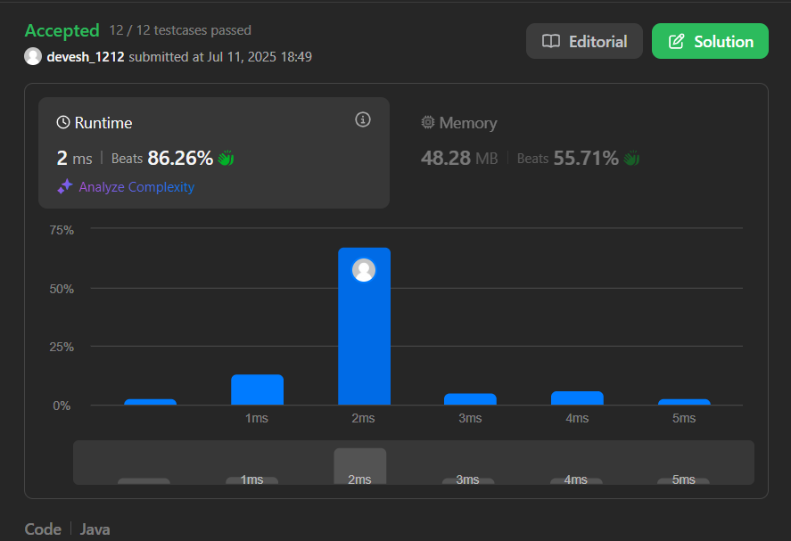Viewport: 791px width, 541px height.
Task: Select the 5ms bar in runtime chart
Action: click(x=684, y=402)
